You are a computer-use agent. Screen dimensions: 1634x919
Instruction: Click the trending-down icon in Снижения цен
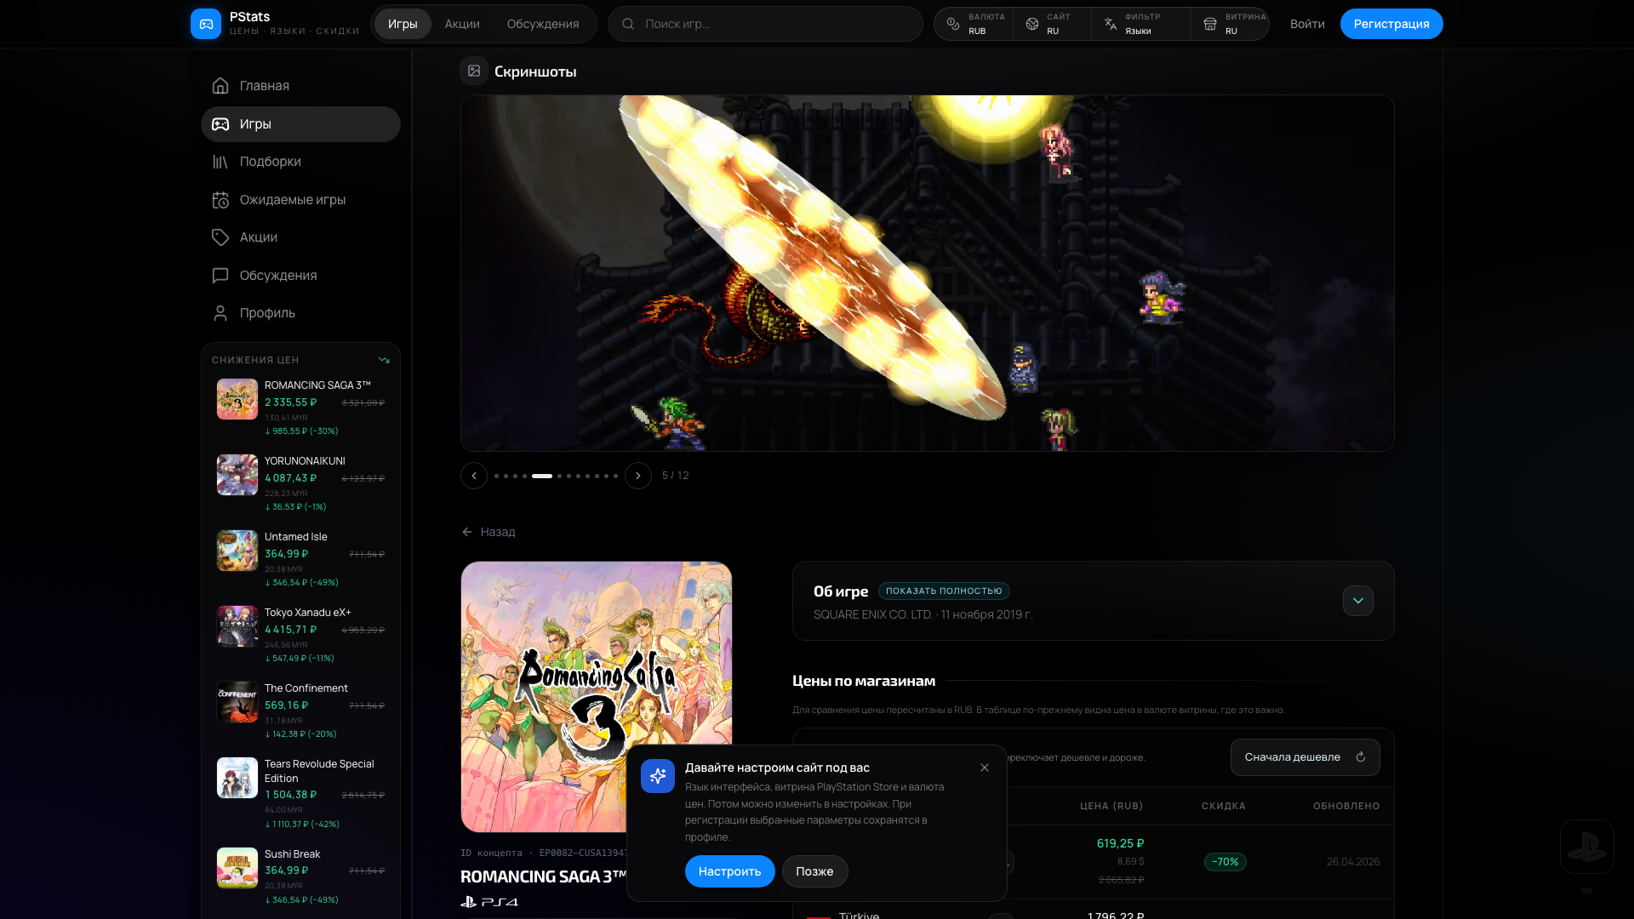[x=384, y=360]
